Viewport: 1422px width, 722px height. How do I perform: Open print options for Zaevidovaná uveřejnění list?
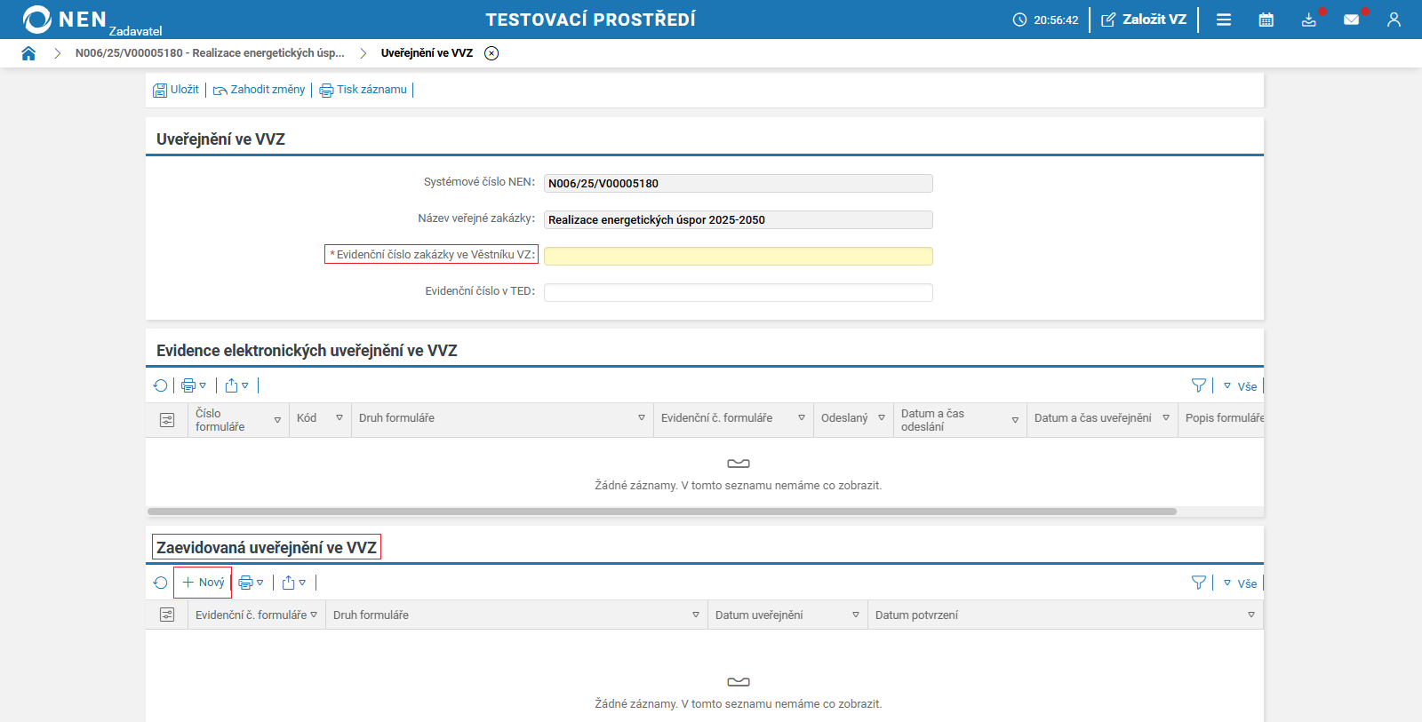[251, 583]
